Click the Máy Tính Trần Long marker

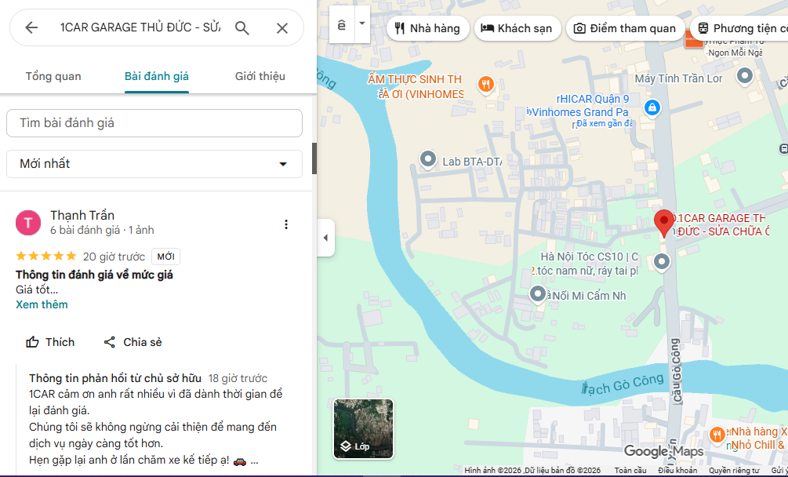tap(744, 76)
